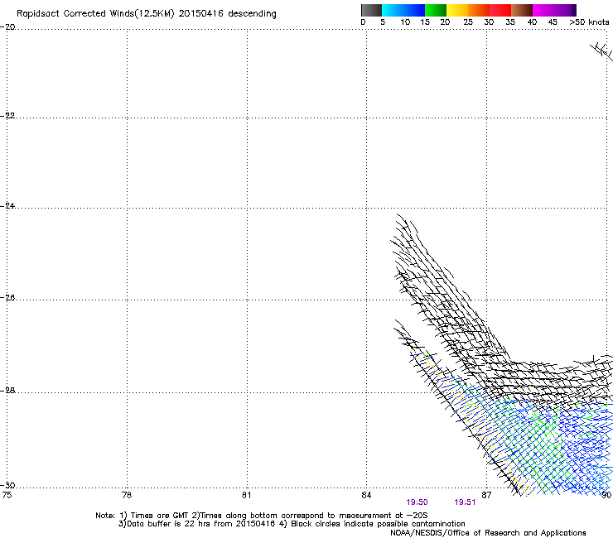Click the gray 0-5 knots color segment
613x538 pixels.
tap(371, 10)
